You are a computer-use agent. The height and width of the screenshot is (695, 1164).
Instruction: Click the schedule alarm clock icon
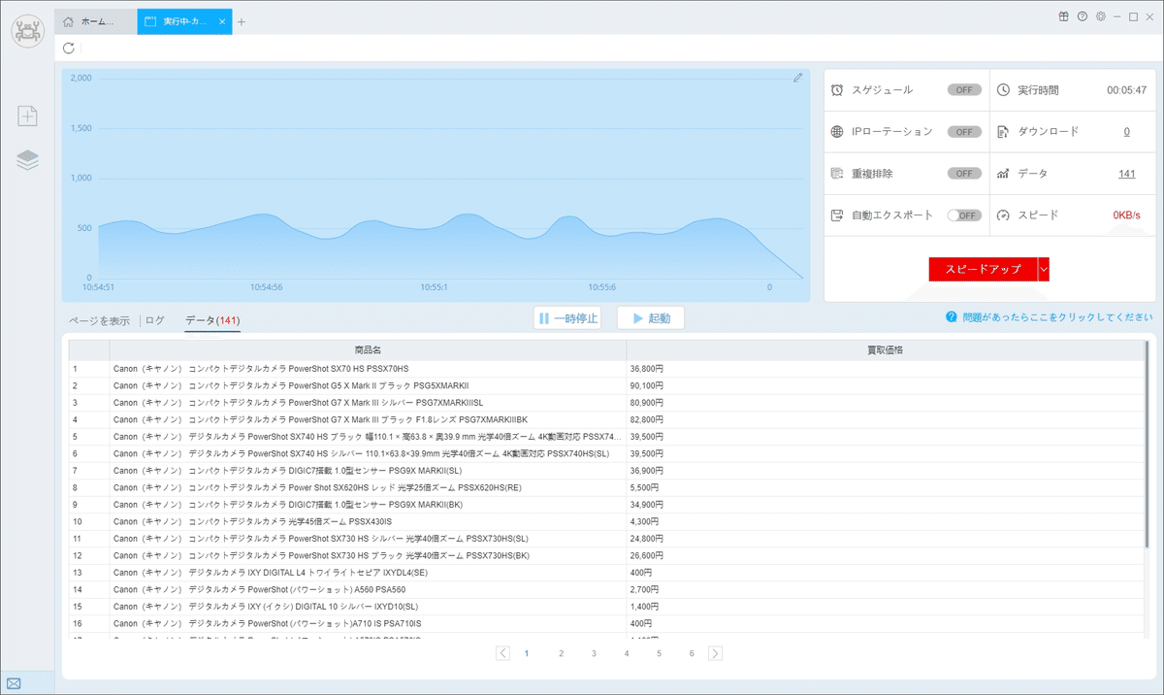click(x=837, y=89)
